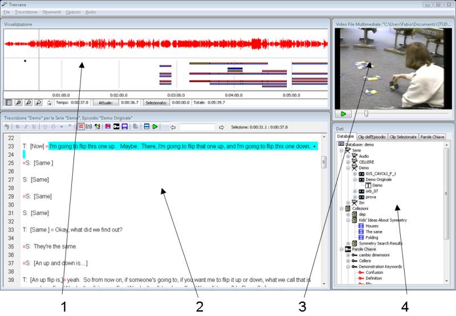Click the first magnifier zoom icon
456x316 pixels.
(18, 103)
